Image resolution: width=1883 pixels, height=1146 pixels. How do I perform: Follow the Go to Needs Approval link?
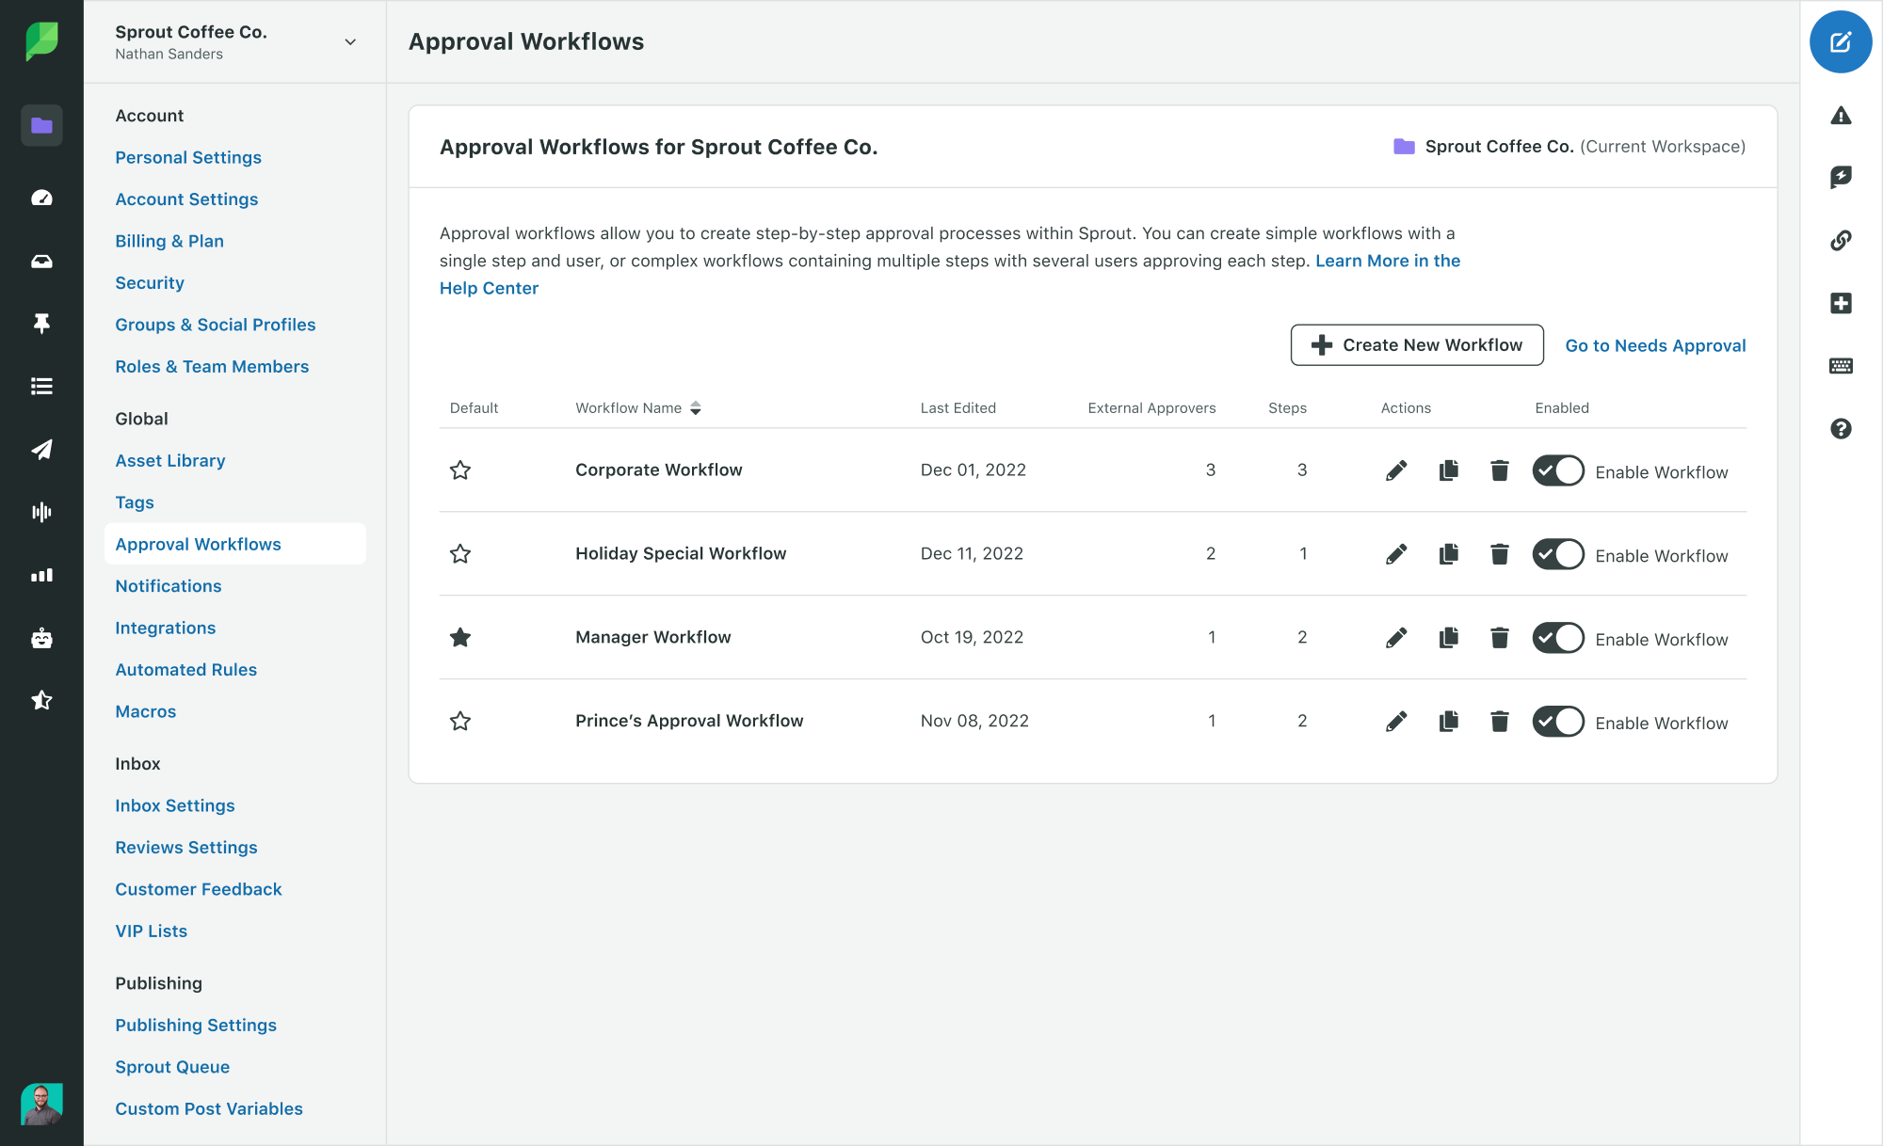pyautogui.click(x=1655, y=345)
